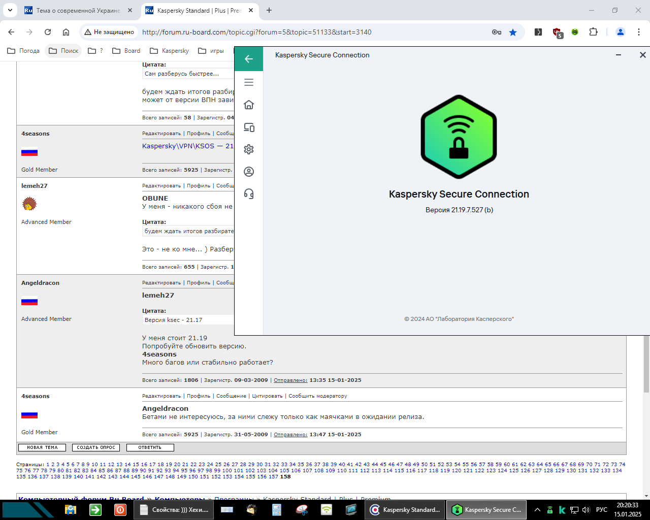Reload the forum page in Chrome
Screen dimensions: 650x520
48,32
